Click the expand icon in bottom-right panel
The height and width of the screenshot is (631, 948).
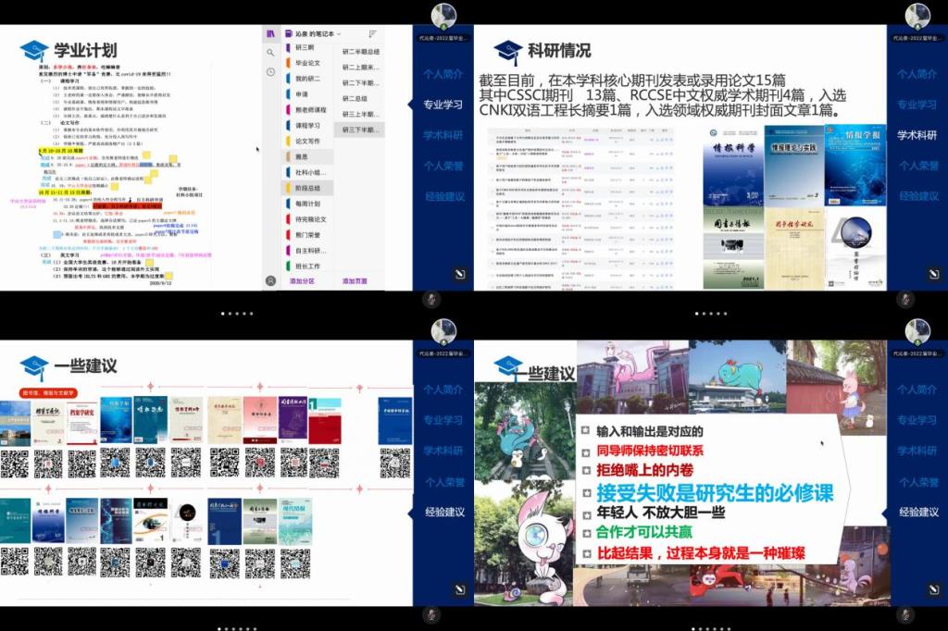coord(933,589)
